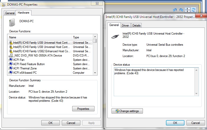Click 'Universal Serial Bus controllers' device type value
The width and height of the screenshot is (207, 130).
(165, 45)
